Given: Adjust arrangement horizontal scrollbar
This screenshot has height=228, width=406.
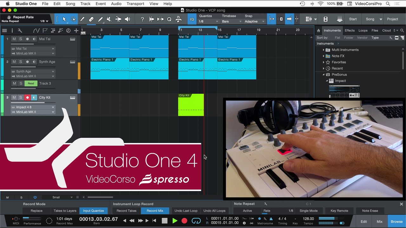Looking at the screenshot, I should [100, 197].
